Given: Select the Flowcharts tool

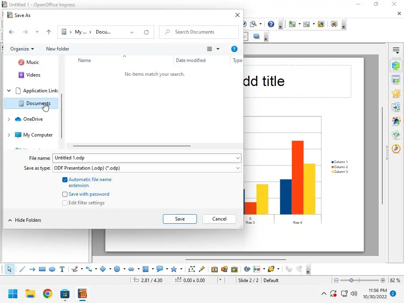Looking at the screenshot, I should coord(146,269).
